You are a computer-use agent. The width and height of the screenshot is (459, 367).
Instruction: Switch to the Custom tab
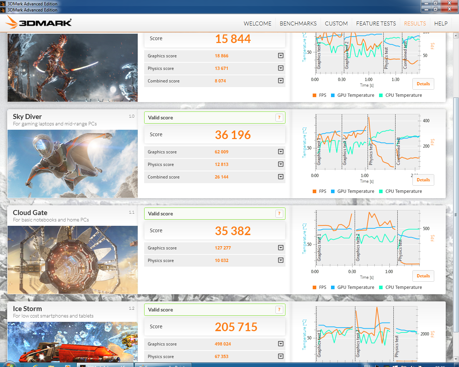pyautogui.click(x=336, y=24)
